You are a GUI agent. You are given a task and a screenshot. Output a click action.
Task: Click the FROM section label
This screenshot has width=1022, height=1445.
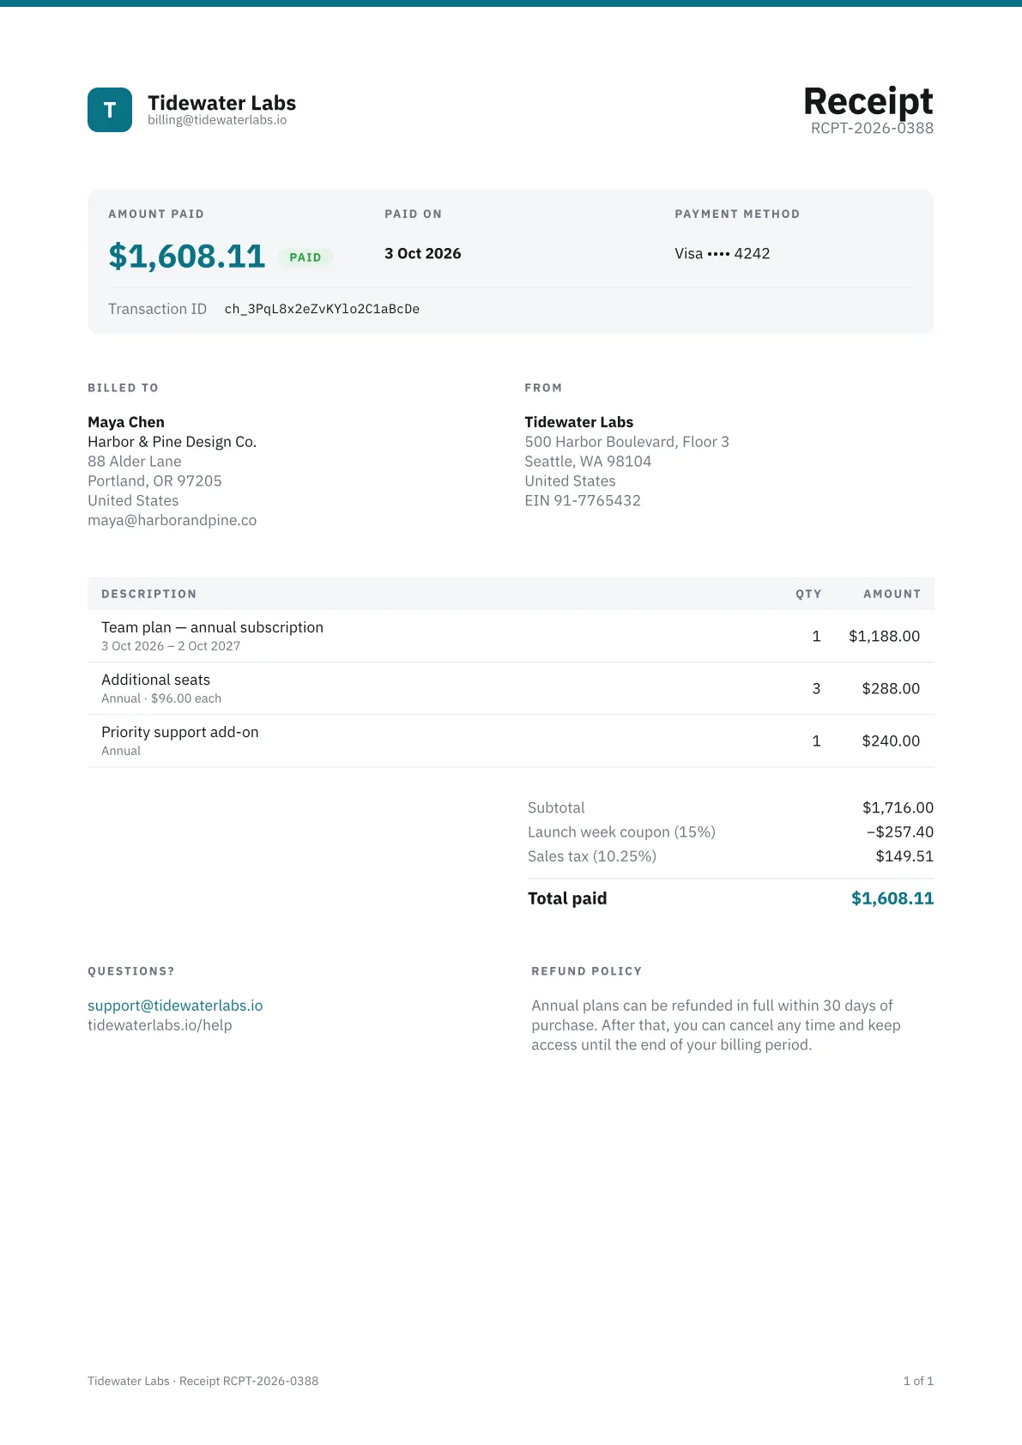(x=543, y=388)
